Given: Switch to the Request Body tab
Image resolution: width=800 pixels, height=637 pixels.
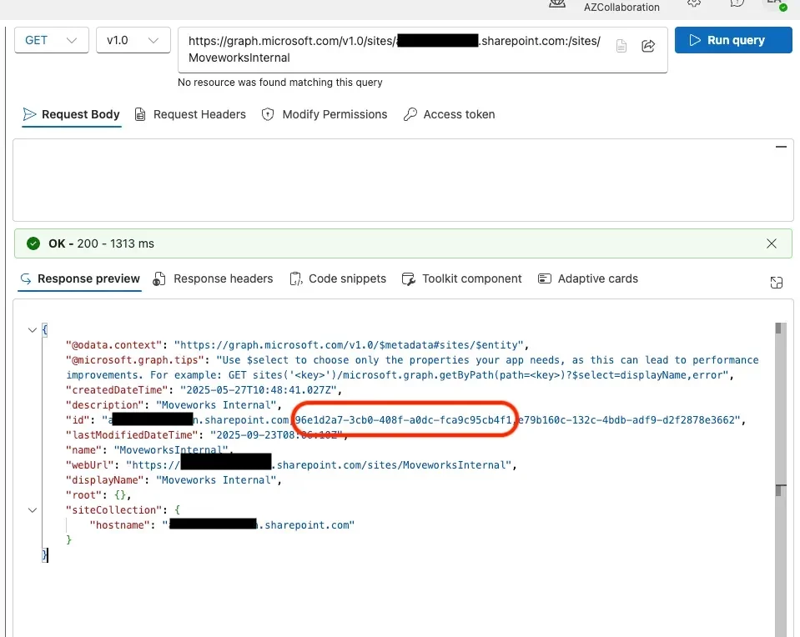Looking at the screenshot, I should [72, 114].
